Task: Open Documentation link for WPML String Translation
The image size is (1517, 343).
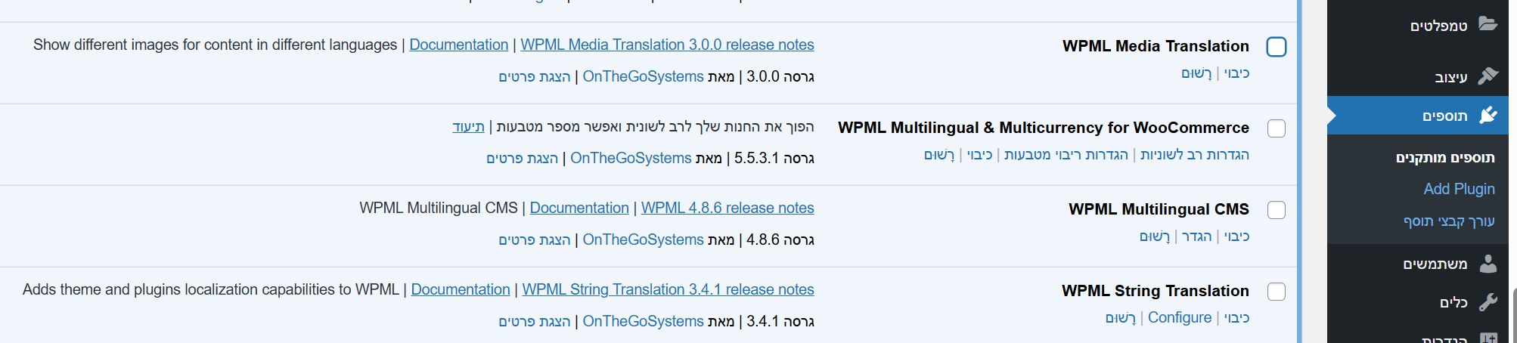Action: (461, 289)
